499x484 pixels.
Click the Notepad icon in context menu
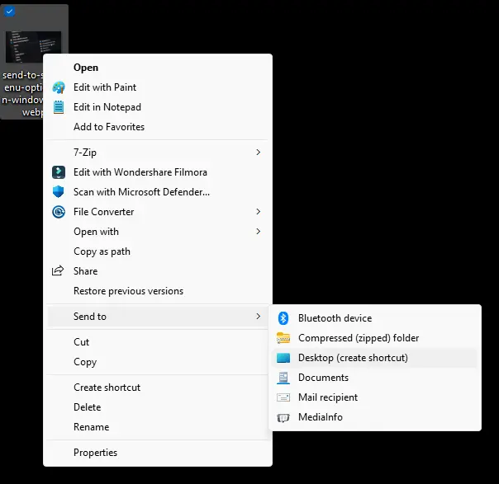click(59, 107)
